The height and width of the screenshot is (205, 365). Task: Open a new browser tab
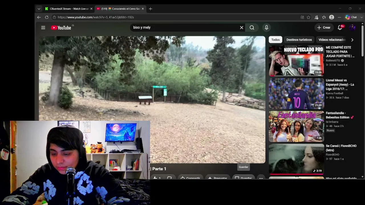(150, 9)
